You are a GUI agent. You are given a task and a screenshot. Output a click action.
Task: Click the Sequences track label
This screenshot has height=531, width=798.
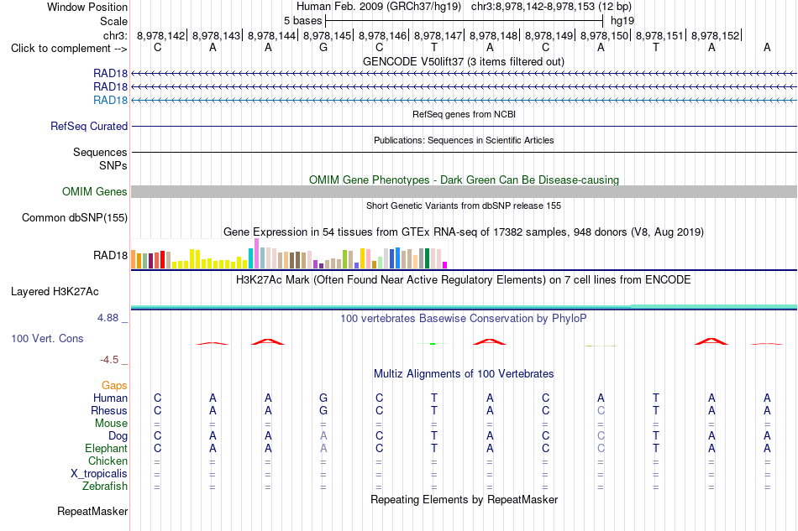pyautogui.click(x=100, y=152)
